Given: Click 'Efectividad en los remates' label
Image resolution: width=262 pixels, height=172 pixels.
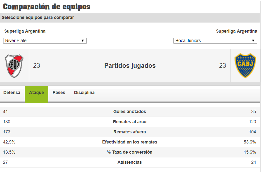Looking at the screenshot, I should 130,142.
